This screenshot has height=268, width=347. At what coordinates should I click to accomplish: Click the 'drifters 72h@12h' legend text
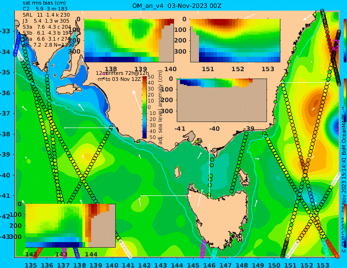[126, 73]
